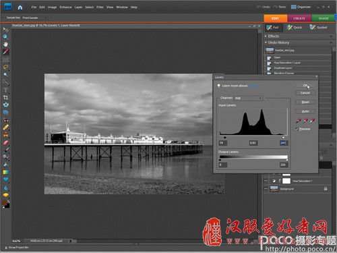The width and height of the screenshot is (337, 253).
Task: Expand the Effects panel
Action: click(266, 36)
